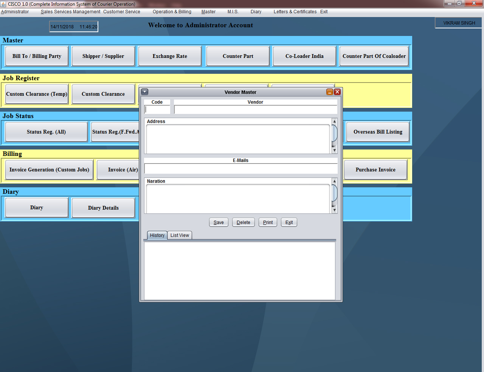Click the Java application icon in the title bar
Image resolution: width=484 pixels, height=372 pixels.
tap(3, 4)
